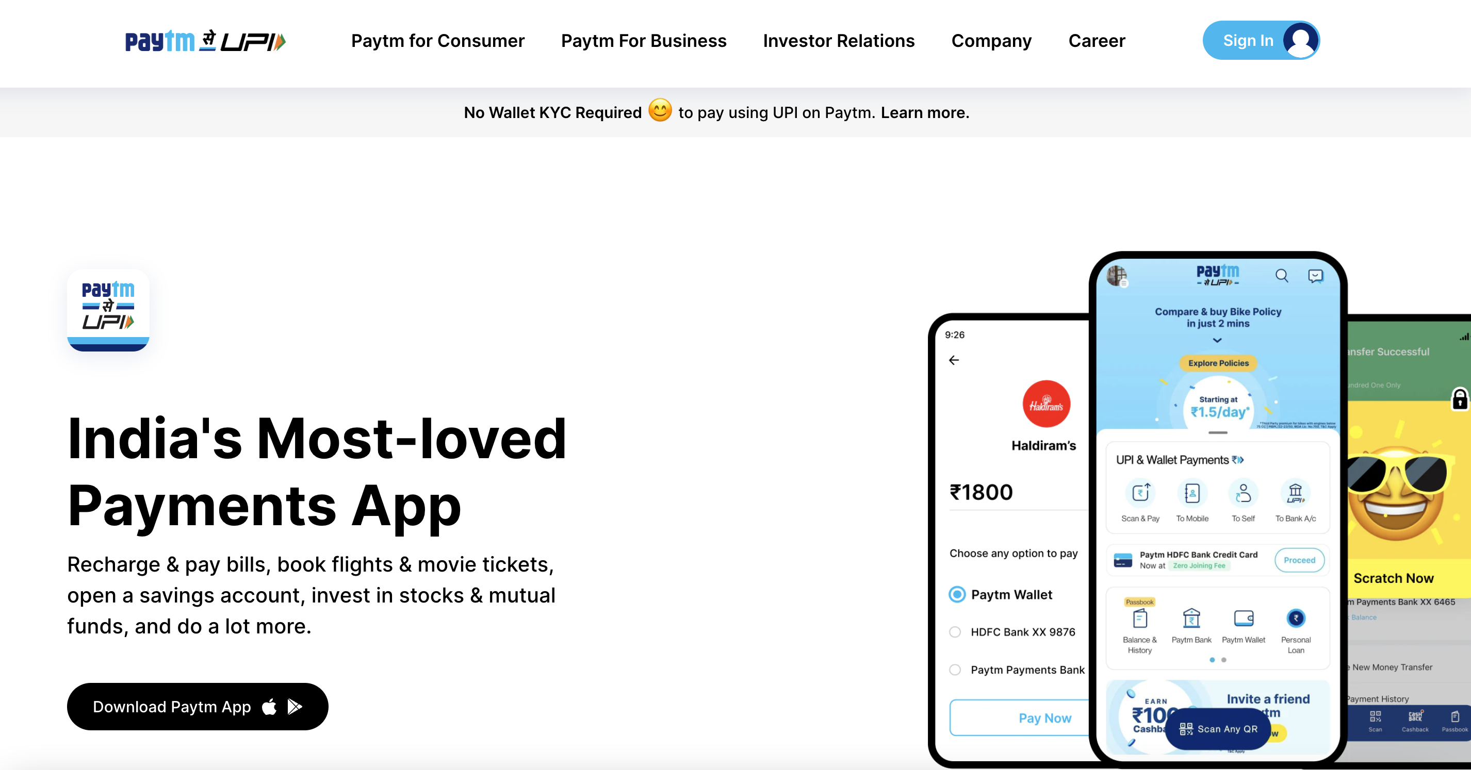Open Investor Relations menu item
The width and height of the screenshot is (1471, 770).
tap(838, 41)
